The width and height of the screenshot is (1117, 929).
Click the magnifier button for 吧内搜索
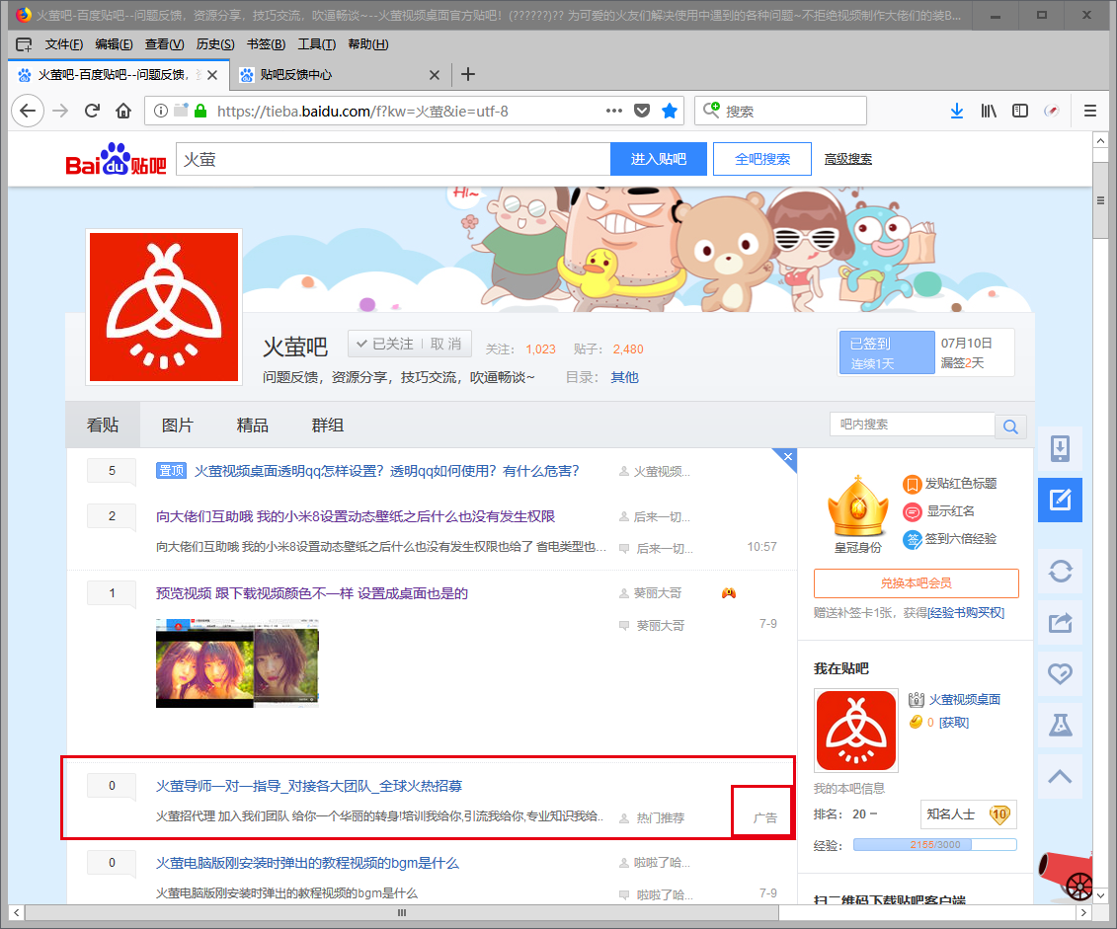point(1010,426)
